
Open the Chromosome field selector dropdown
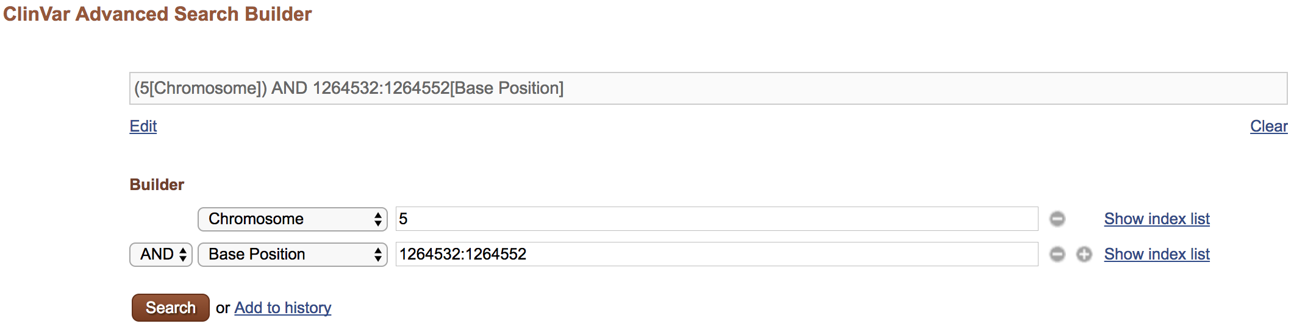(x=293, y=219)
